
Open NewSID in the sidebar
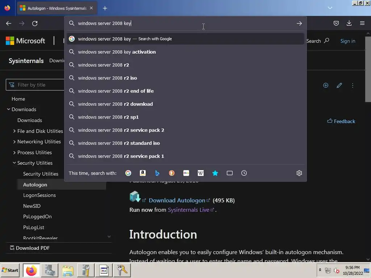(x=32, y=206)
